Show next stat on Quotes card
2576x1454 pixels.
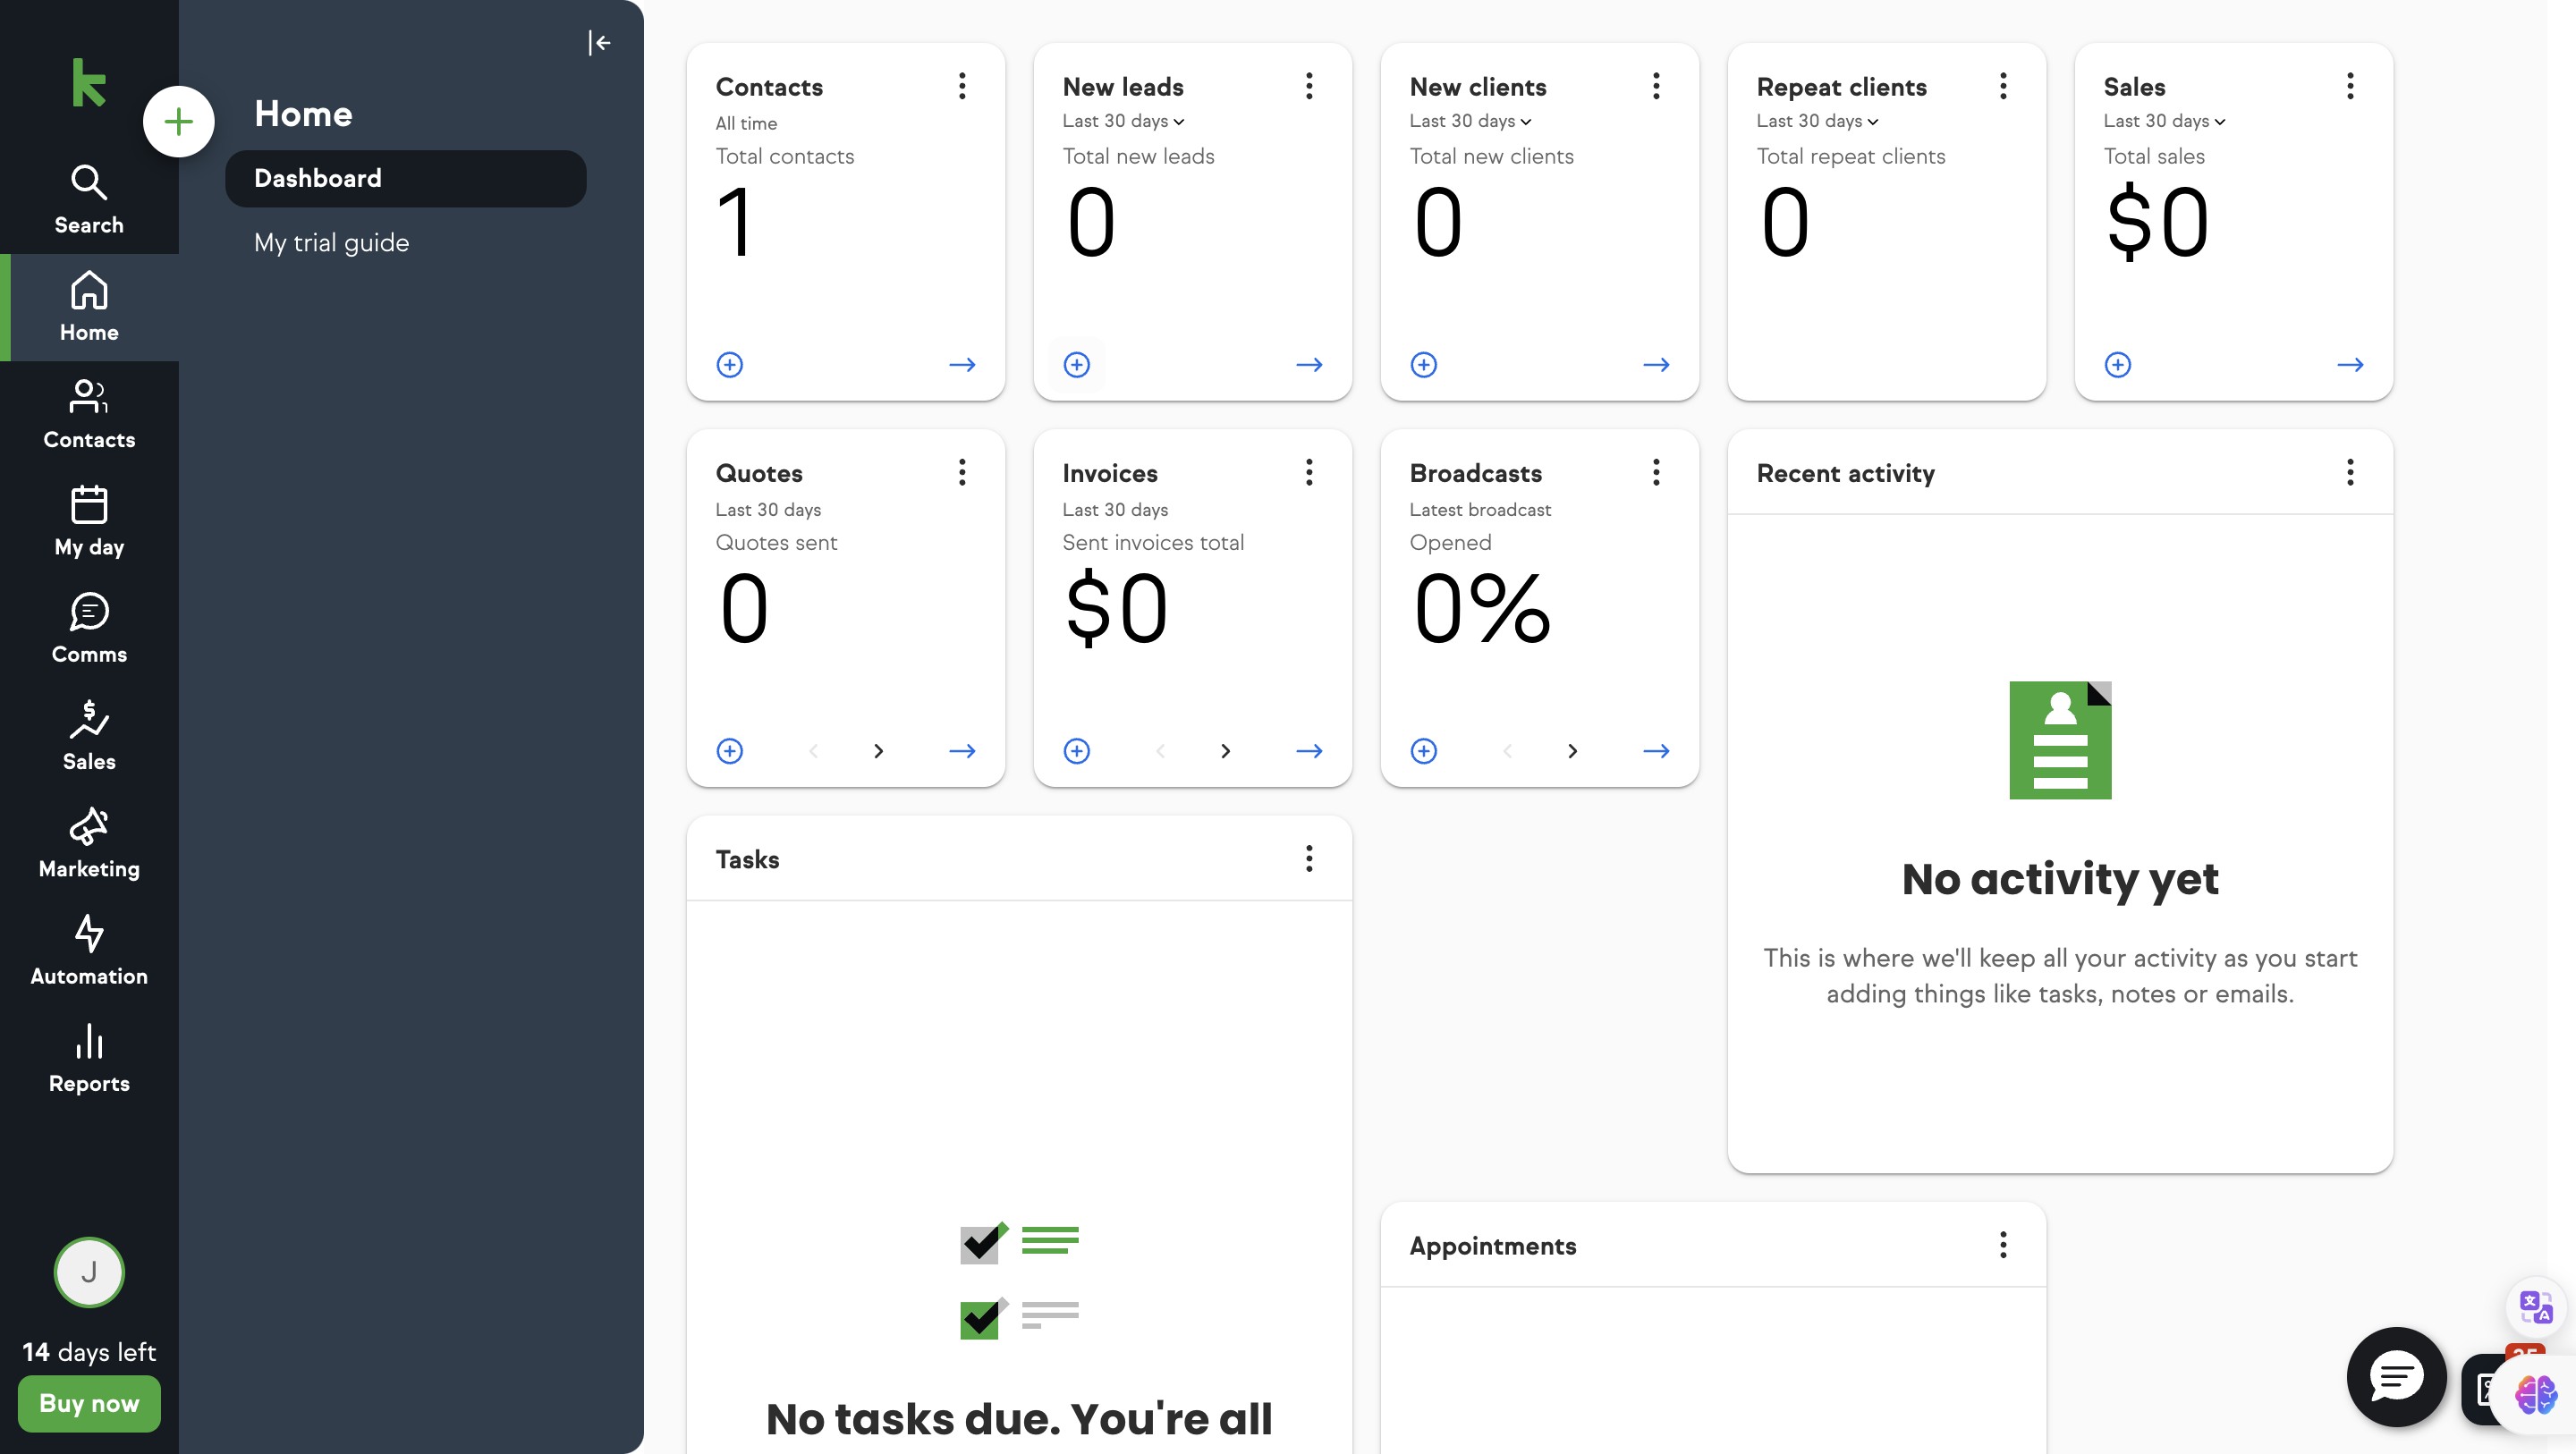point(878,751)
